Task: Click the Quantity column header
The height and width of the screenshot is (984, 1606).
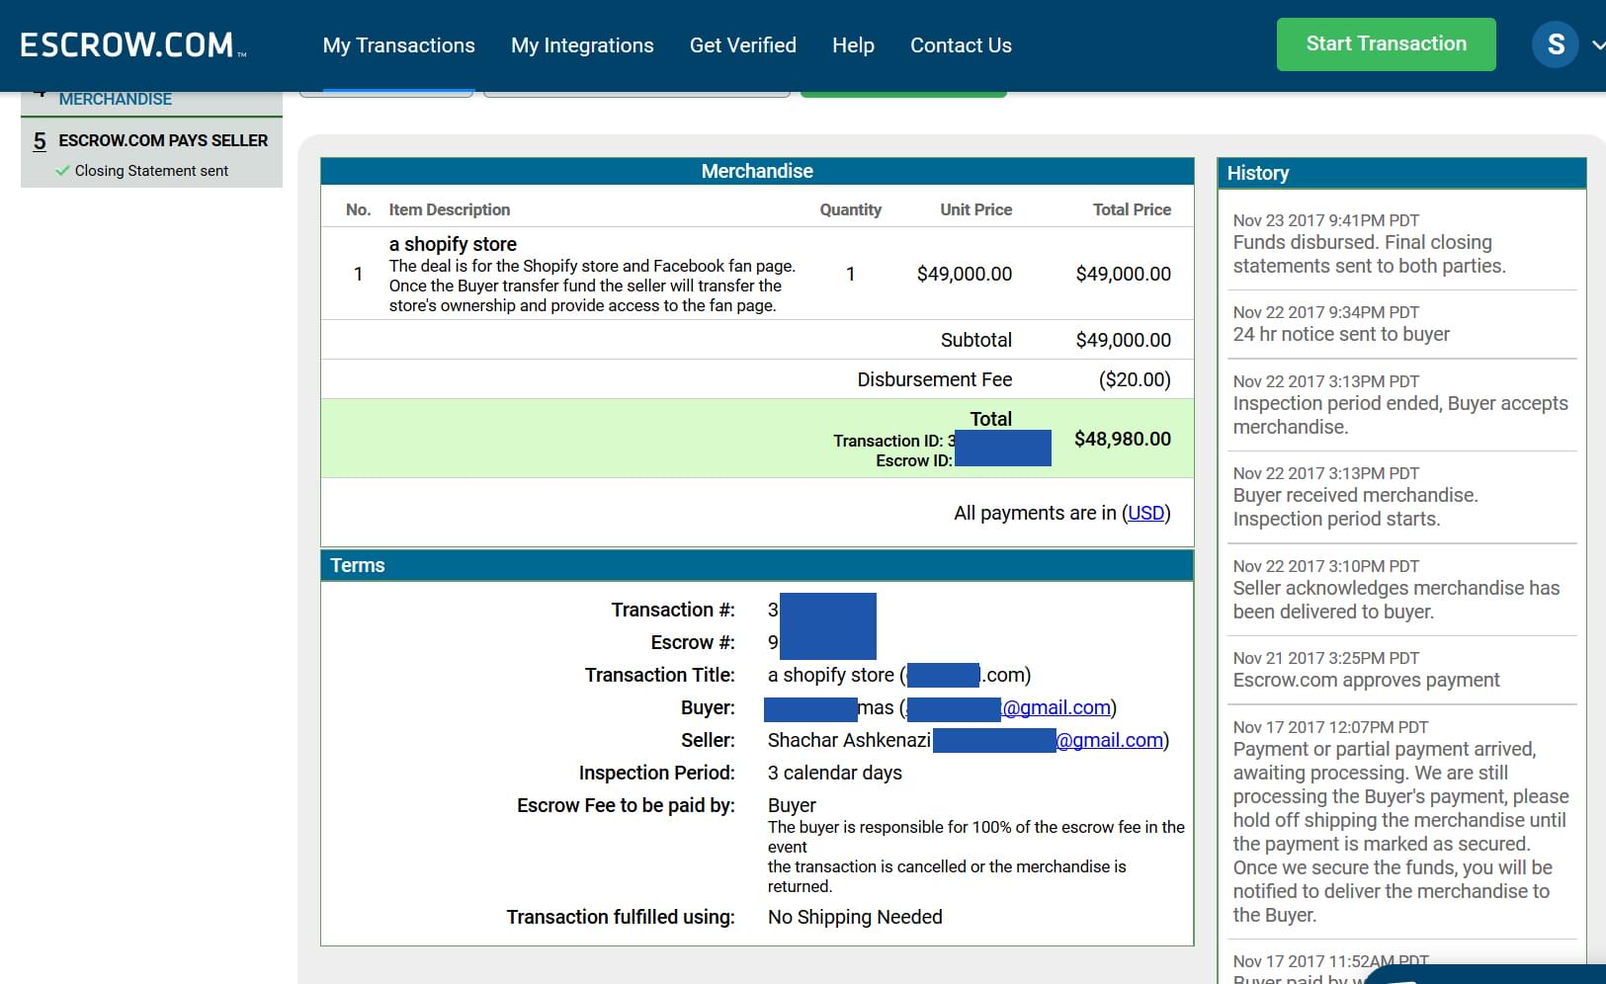Action: (x=850, y=209)
